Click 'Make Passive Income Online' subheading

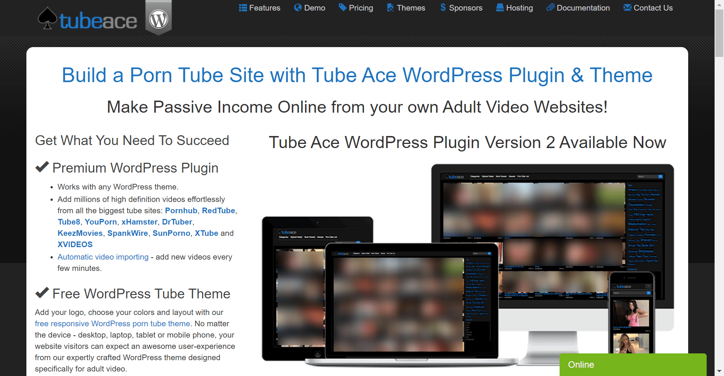pos(357,107)
